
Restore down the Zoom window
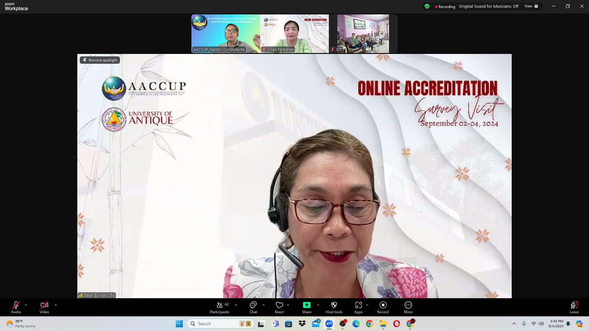[x=568, y=6]
